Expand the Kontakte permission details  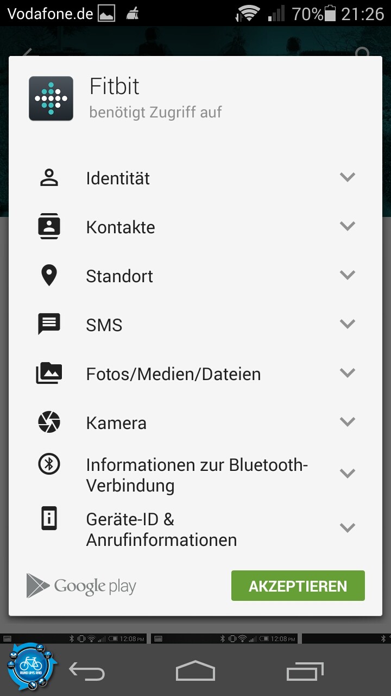coord(347,226)
